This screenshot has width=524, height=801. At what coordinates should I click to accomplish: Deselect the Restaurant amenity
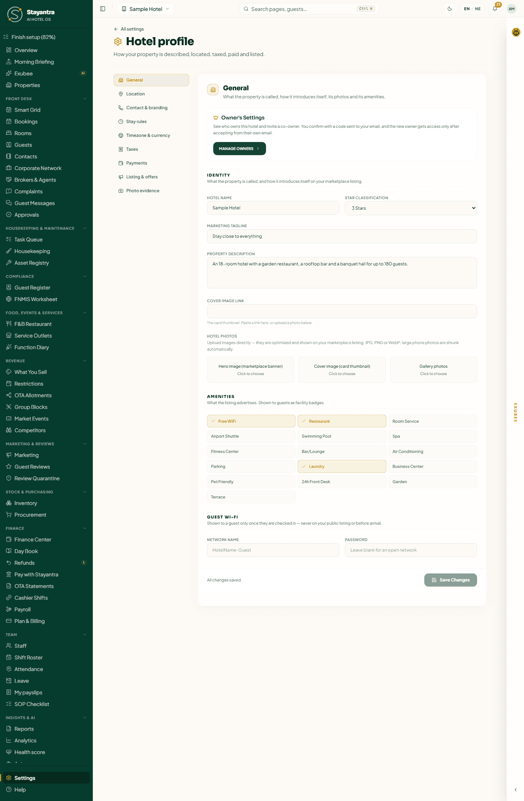coord(342,421)
